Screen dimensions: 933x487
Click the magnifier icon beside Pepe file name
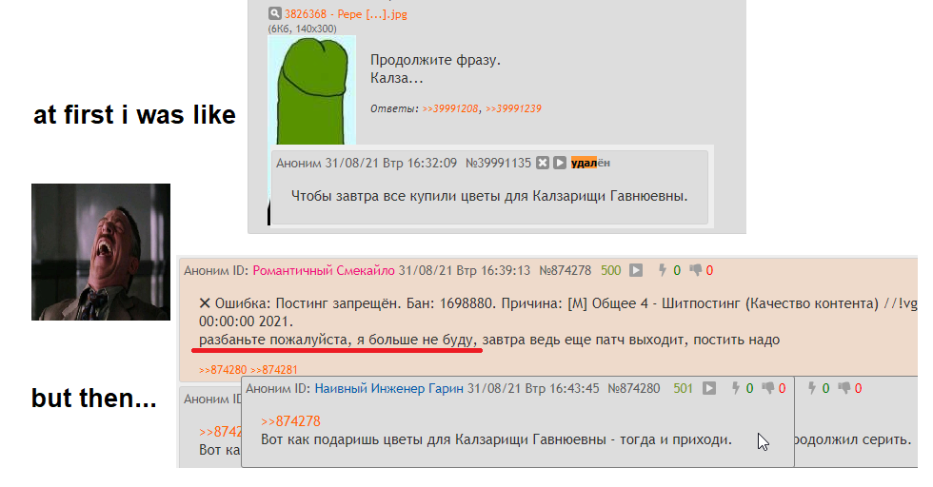click(274, 13)
